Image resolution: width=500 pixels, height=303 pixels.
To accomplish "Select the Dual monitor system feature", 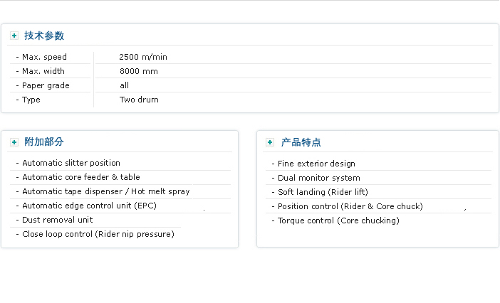I will coord(319,178).
